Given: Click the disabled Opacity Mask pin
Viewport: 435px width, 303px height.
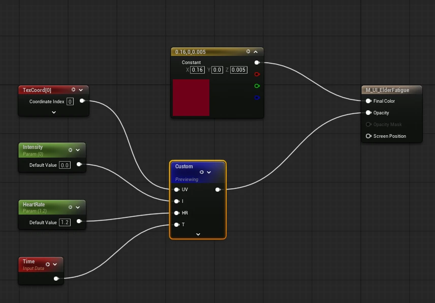Looking at the screenshot, I should tap(368, 125).
